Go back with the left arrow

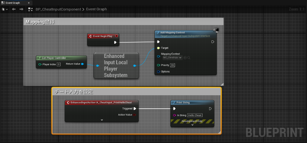[x=14, y=9]
